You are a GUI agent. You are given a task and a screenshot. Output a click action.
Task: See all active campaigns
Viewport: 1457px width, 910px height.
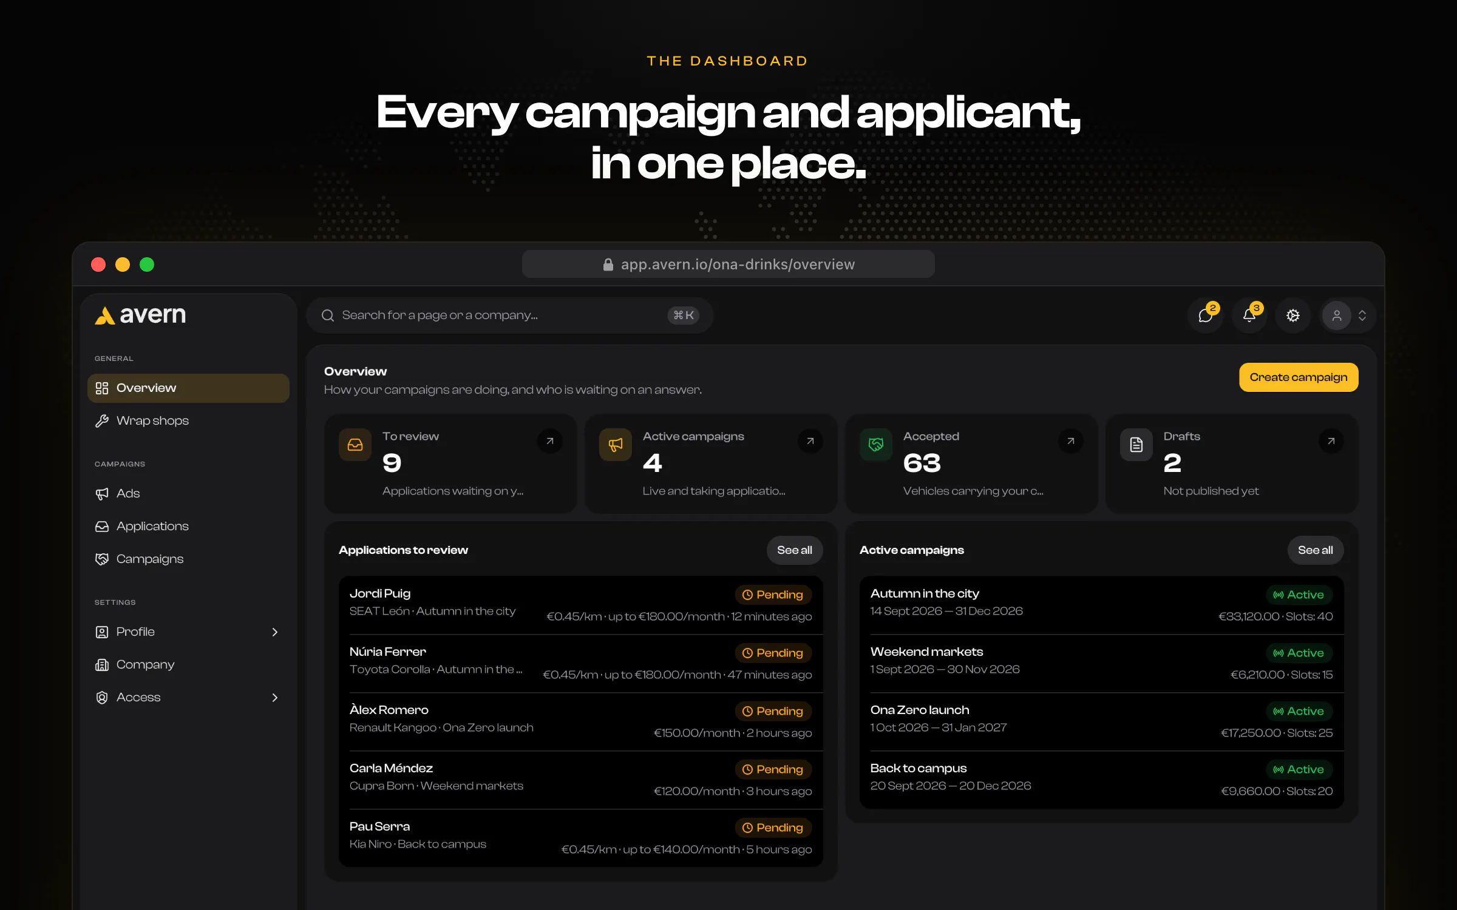coord(1316,550)
